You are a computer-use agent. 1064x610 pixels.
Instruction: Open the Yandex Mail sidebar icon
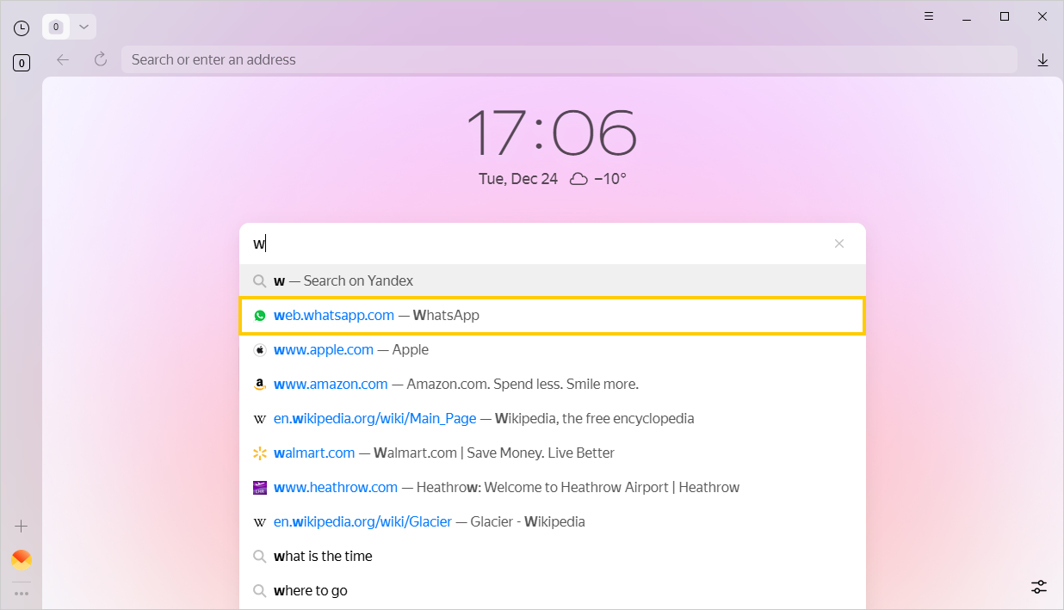point(22,560)
